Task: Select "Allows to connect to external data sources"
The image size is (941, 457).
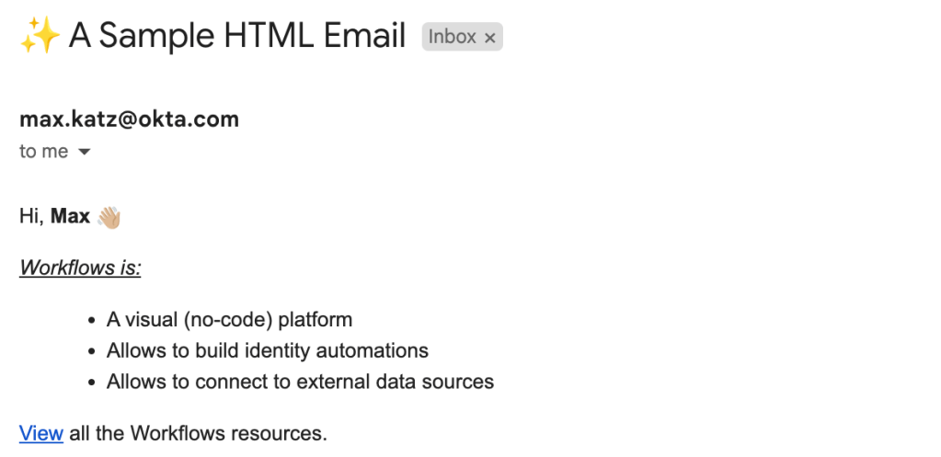Action: (x=300, y=381)
